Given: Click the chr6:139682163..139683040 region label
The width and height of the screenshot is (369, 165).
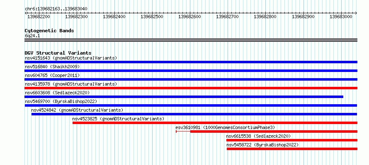Looking at the screenshot, I should tap(56, 9).
